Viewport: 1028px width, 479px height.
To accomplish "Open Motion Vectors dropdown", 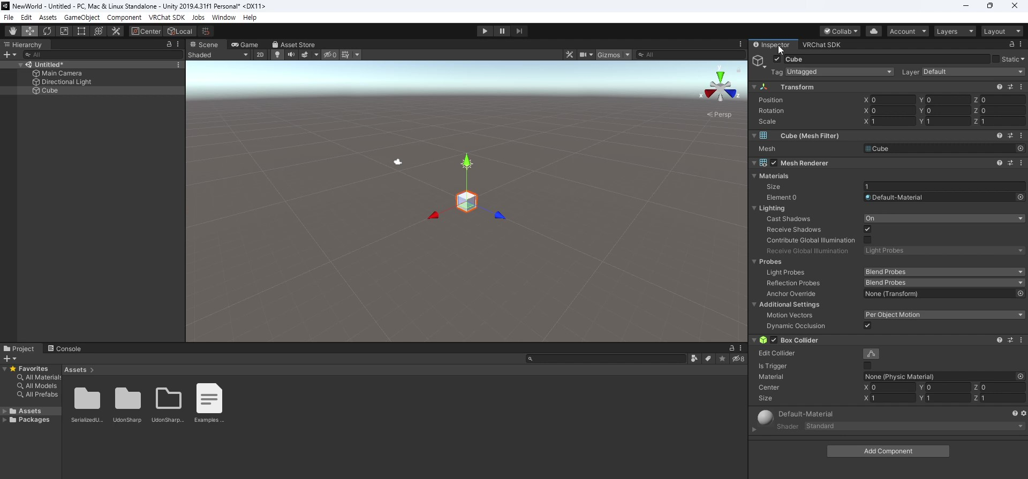I will tap(944, 315).
